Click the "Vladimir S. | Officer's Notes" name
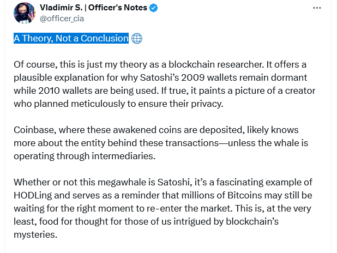337x253 pixels. [93, 8]
